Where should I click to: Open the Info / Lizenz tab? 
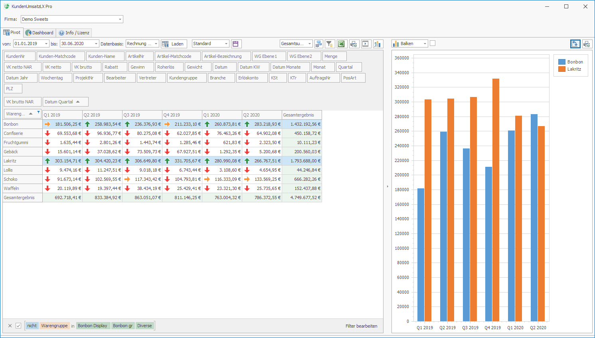tap(74, 33)
